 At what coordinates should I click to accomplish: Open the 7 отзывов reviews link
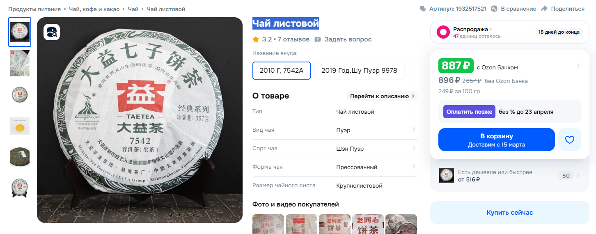tap(293, 39)
